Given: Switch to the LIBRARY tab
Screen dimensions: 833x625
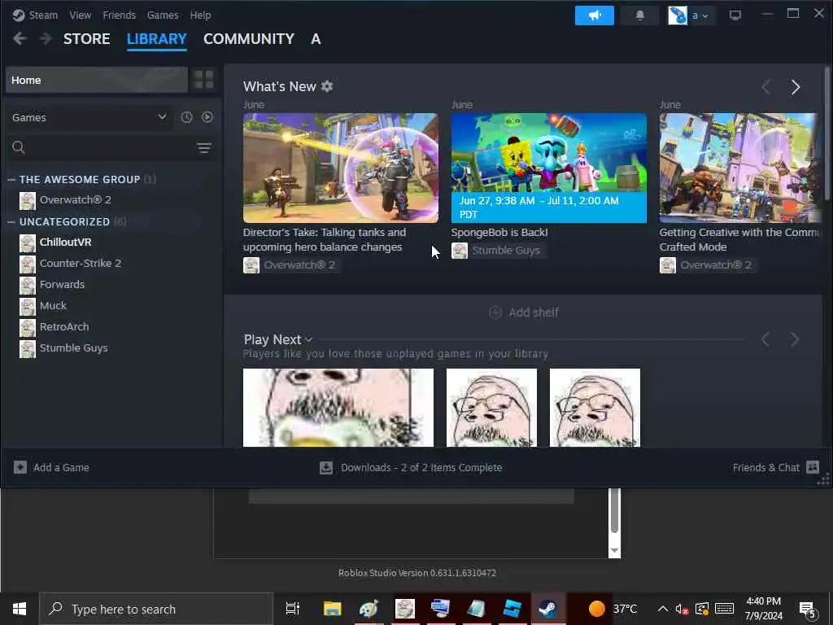Looking at the screenshot, I should (157, 39).
